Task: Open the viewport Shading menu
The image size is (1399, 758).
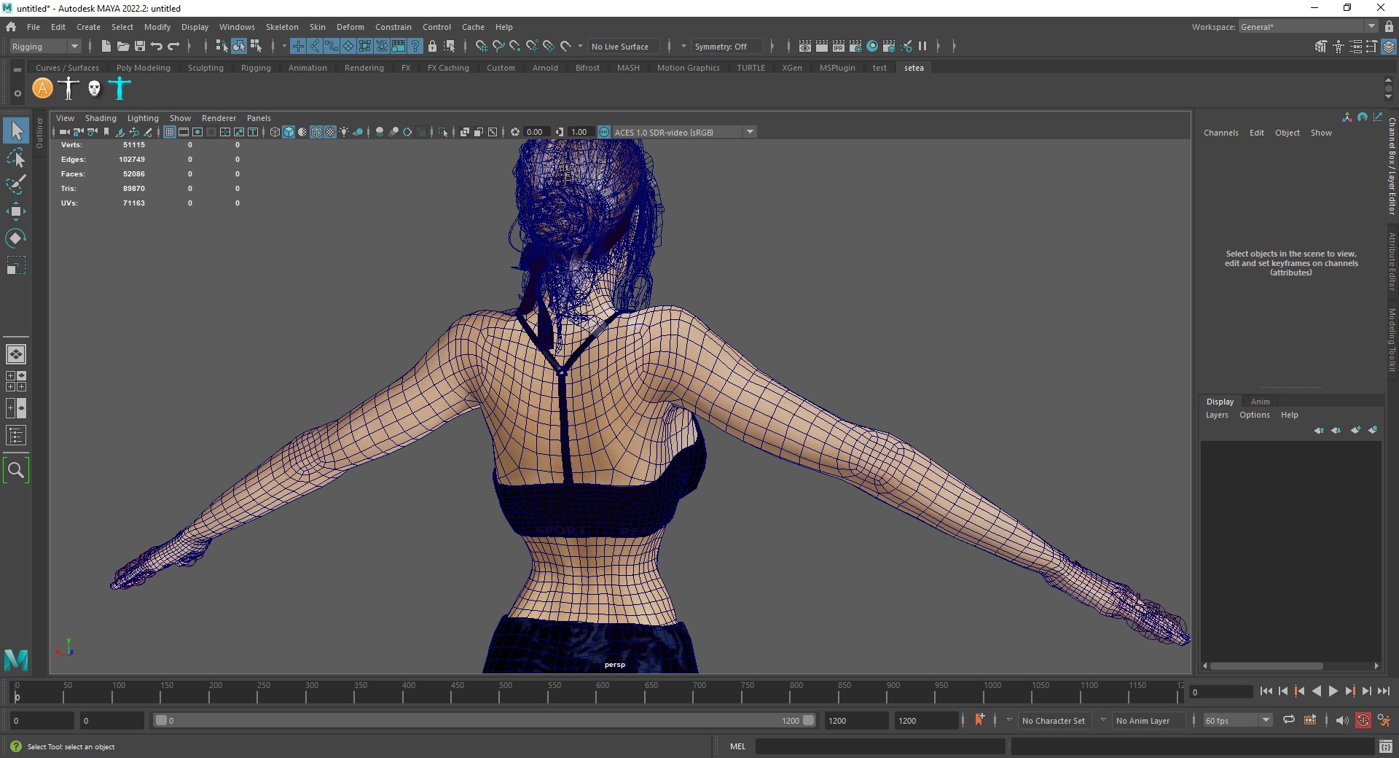Action: [x=101, y=118]
